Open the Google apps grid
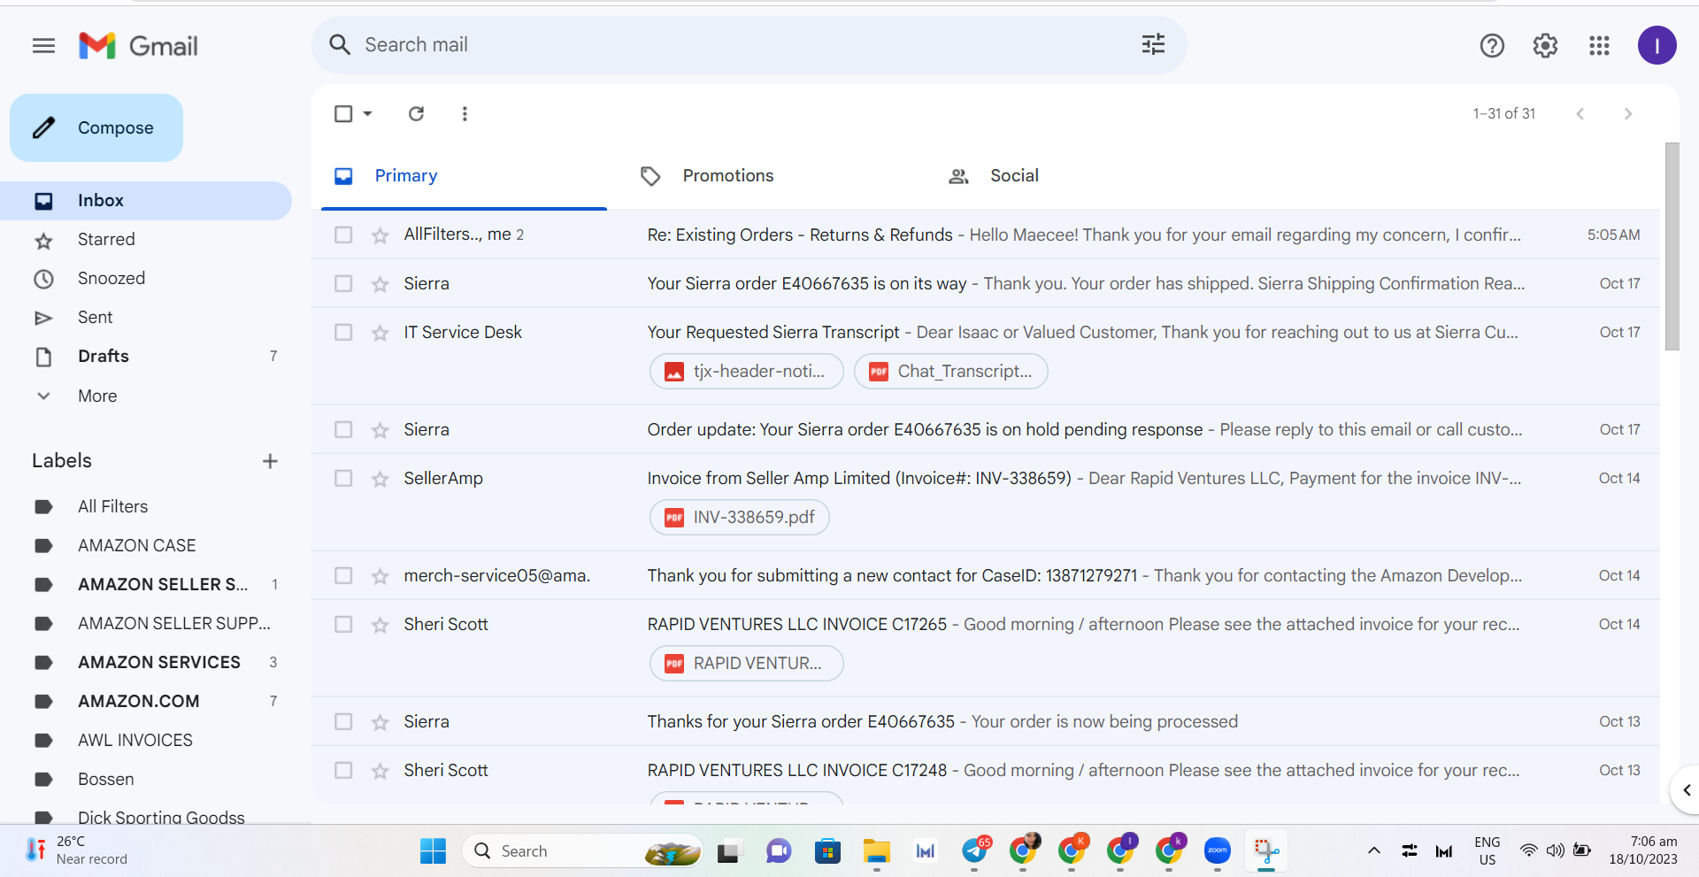This screenshot has width=1699, height=877. 1599,45
